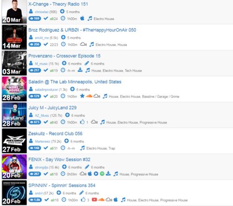The width and height of the screenshot is (233, 206).
Task: Click the download icon on Provenzano row
Action: tap(80, 70)
